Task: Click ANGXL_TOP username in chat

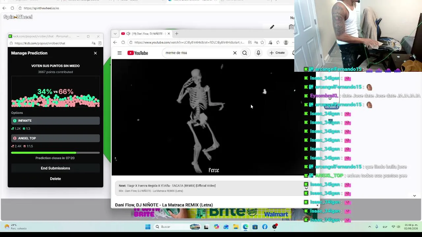Action: [x=329, y=176]
